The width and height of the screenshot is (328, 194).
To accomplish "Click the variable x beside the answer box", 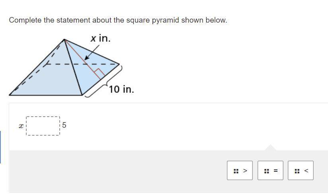I will click(21, 126).
